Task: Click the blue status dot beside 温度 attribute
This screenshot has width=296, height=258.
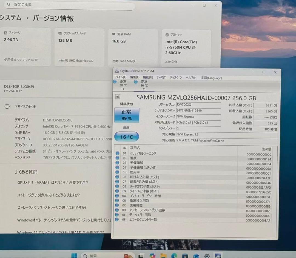Action: pyautogui.click(x=117, y=158)
